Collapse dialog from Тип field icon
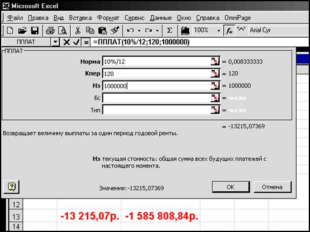The image size is (310, 232). point(215,110)
